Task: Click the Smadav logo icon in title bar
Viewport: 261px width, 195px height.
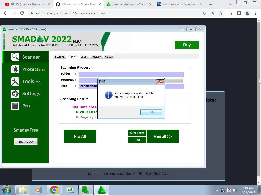Action: (x=5, y=29)
